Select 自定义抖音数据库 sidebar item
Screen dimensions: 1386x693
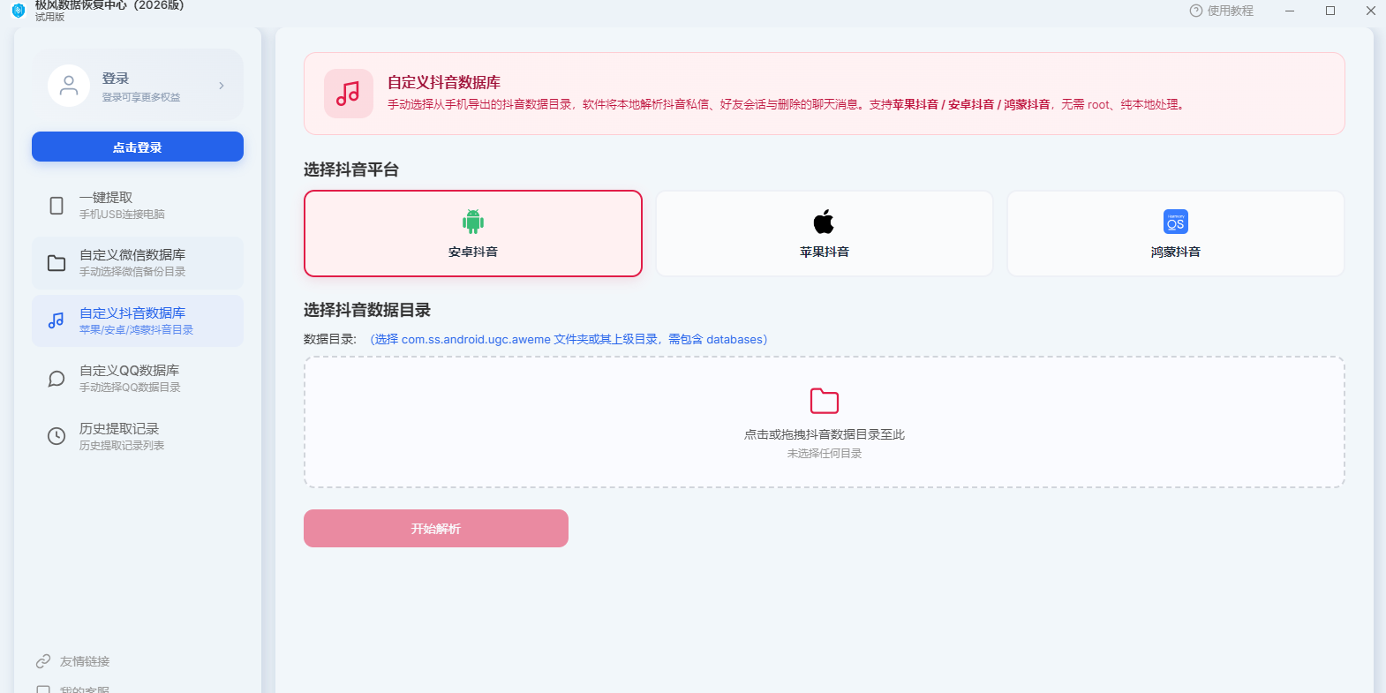pyautogui.click(x=138, y=320)
